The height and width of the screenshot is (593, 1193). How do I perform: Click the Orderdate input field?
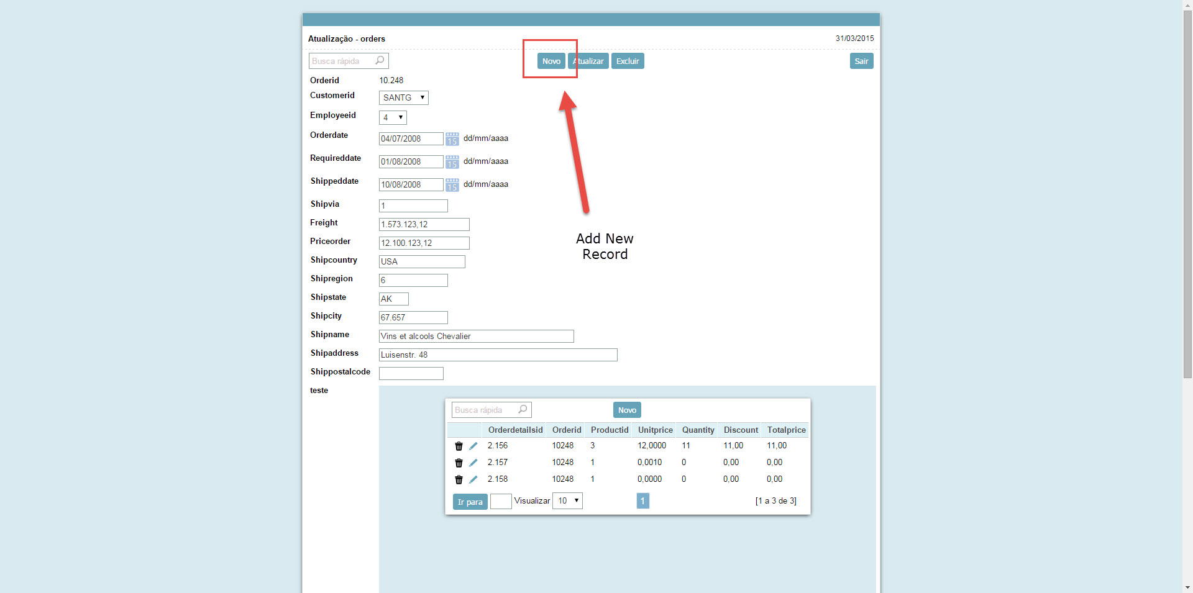411,138
